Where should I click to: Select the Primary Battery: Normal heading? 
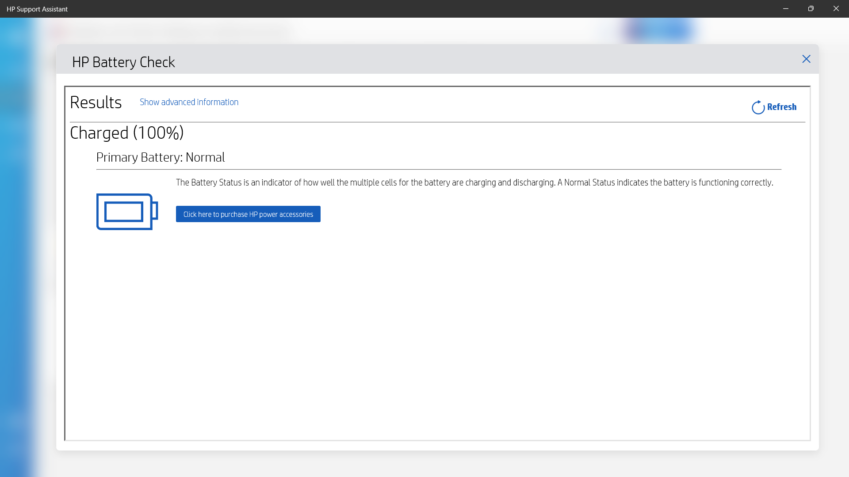coord(161,157)
